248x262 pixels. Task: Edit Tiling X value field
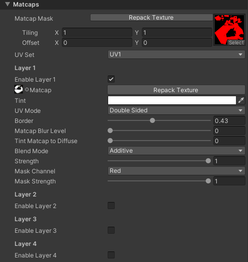(97, 32)
